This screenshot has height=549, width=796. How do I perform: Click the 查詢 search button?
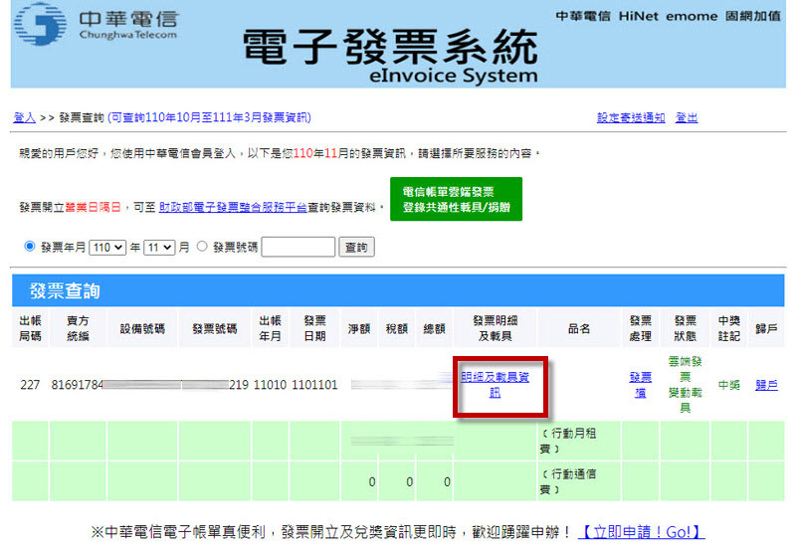[x=356, y=247]
